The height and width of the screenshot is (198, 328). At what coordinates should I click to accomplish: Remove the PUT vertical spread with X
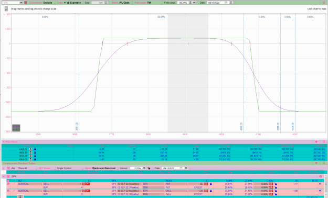point(320,184)
